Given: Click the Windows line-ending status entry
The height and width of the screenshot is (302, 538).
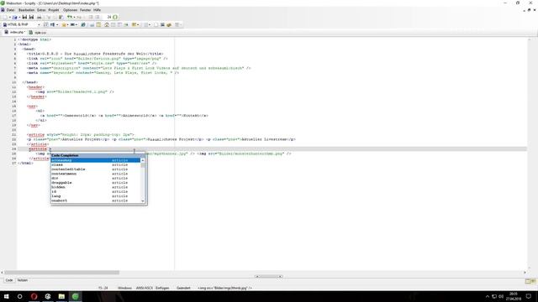Looking at the screenshot, I should (x=124, y=288).
